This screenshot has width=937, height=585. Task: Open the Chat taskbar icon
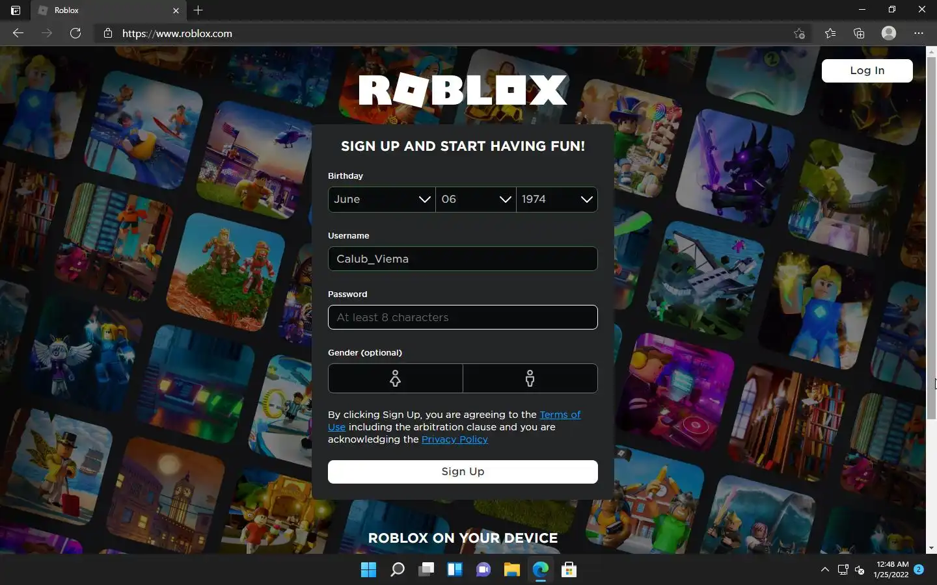pyautogui.click(x=483, y=570)
